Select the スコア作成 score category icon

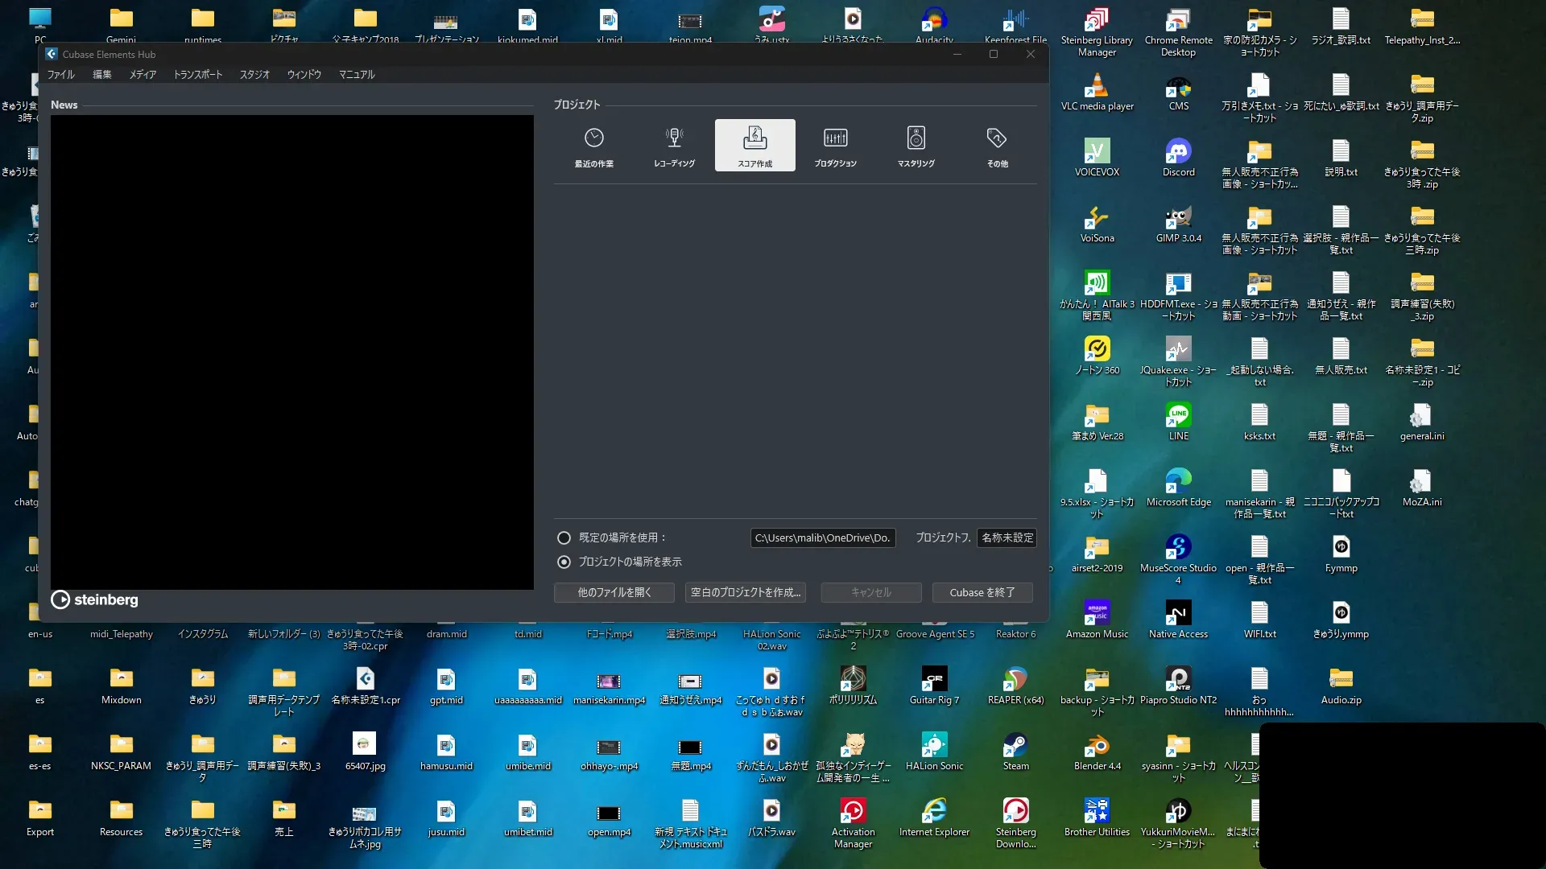[754, 138]
